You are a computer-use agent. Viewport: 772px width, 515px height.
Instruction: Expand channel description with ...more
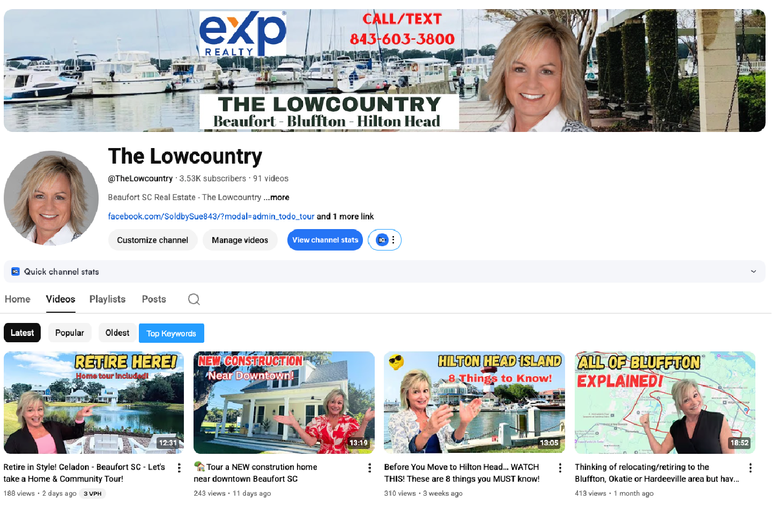click(277, 197)
